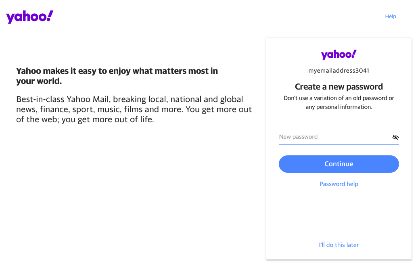This screenshot has width=418, height=276.
Task: Click the 'news, finance, sport, music' paragraph line
Action: [x=134, y=109]
